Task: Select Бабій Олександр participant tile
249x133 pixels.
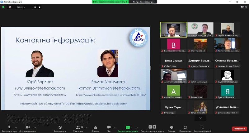Action: point(200,76)
